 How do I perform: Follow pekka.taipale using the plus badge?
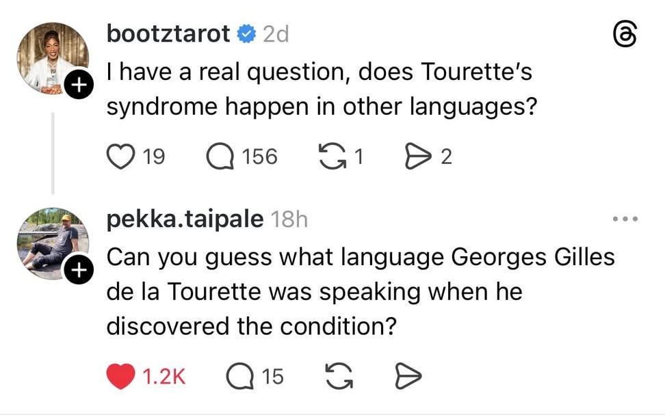[79, 271]
